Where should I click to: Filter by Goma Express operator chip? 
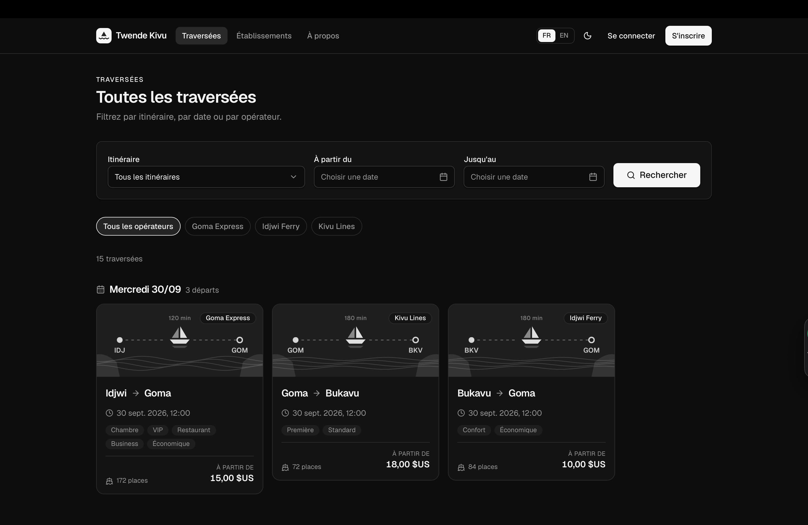218,226
